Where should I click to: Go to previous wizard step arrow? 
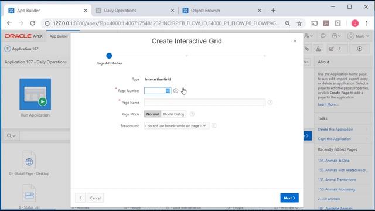coord(80,198)
